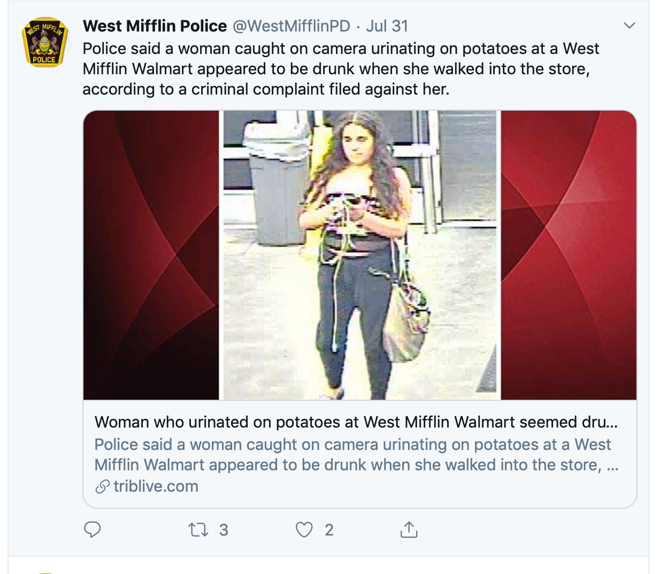
Task: Click the retweet count number 3
Action: [224, 530]
